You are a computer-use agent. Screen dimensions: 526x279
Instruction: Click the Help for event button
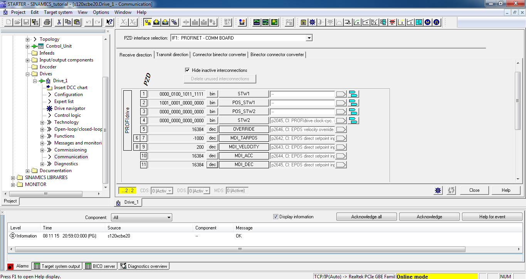[492, 217]
